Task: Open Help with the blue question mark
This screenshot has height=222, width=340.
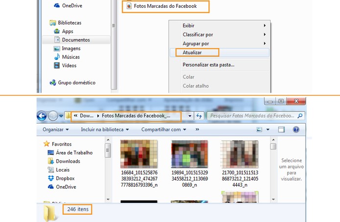Action: [x=296, y=130]
